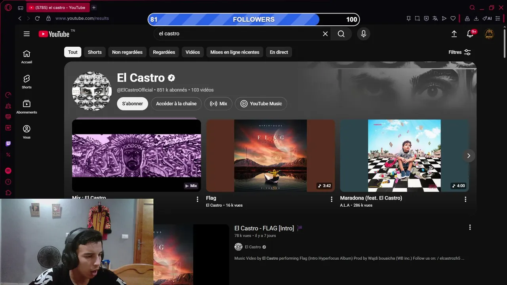This screenshot has height=285, width=507.
Task: Filter by "Mises en ligne récentes"
Action: 235,52
